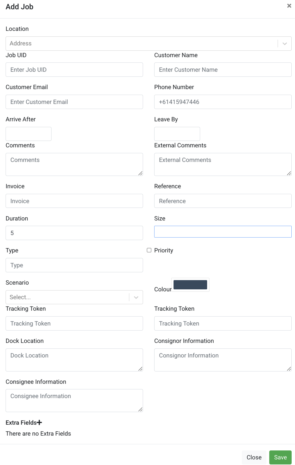Screen dimensions: 295x465
Task: Click the Phone Number field
Action: tap(223, 102)
